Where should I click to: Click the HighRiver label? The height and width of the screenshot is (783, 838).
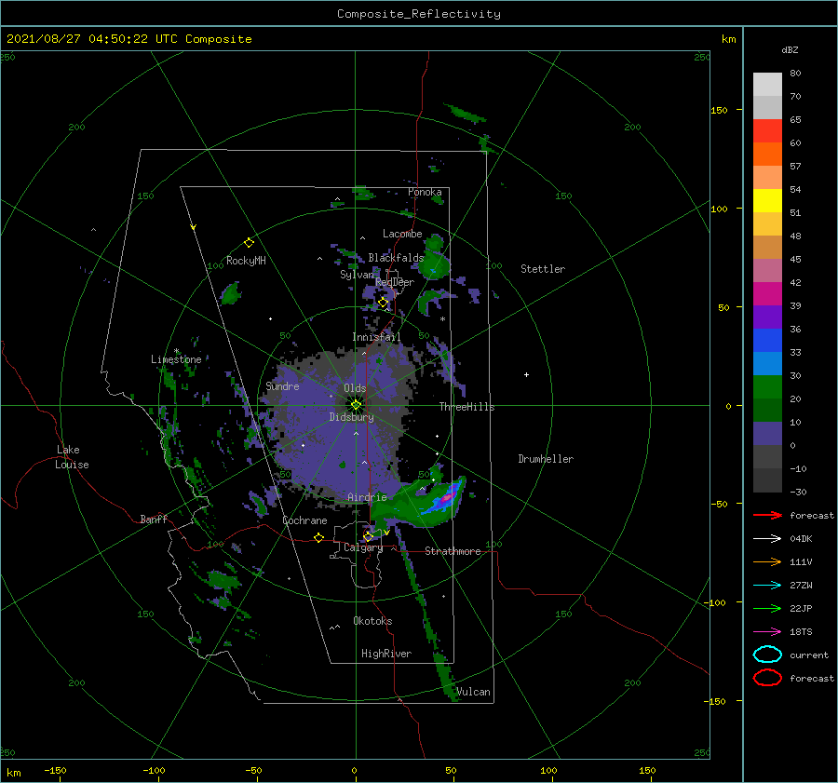click(x=386, y=654)
